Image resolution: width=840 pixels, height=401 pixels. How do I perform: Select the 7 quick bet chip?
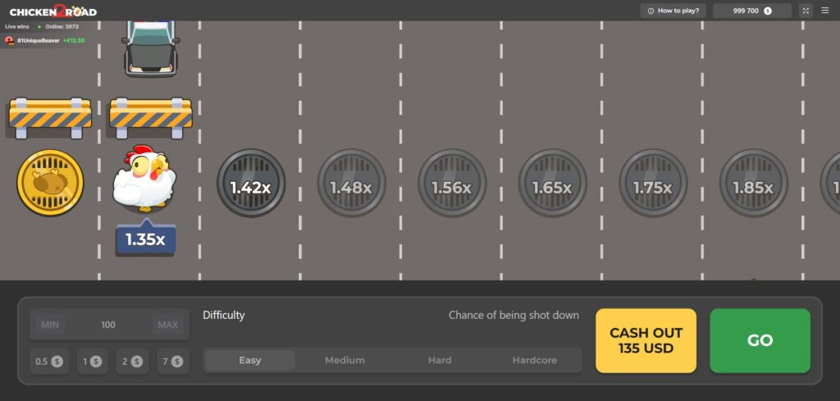172,362
